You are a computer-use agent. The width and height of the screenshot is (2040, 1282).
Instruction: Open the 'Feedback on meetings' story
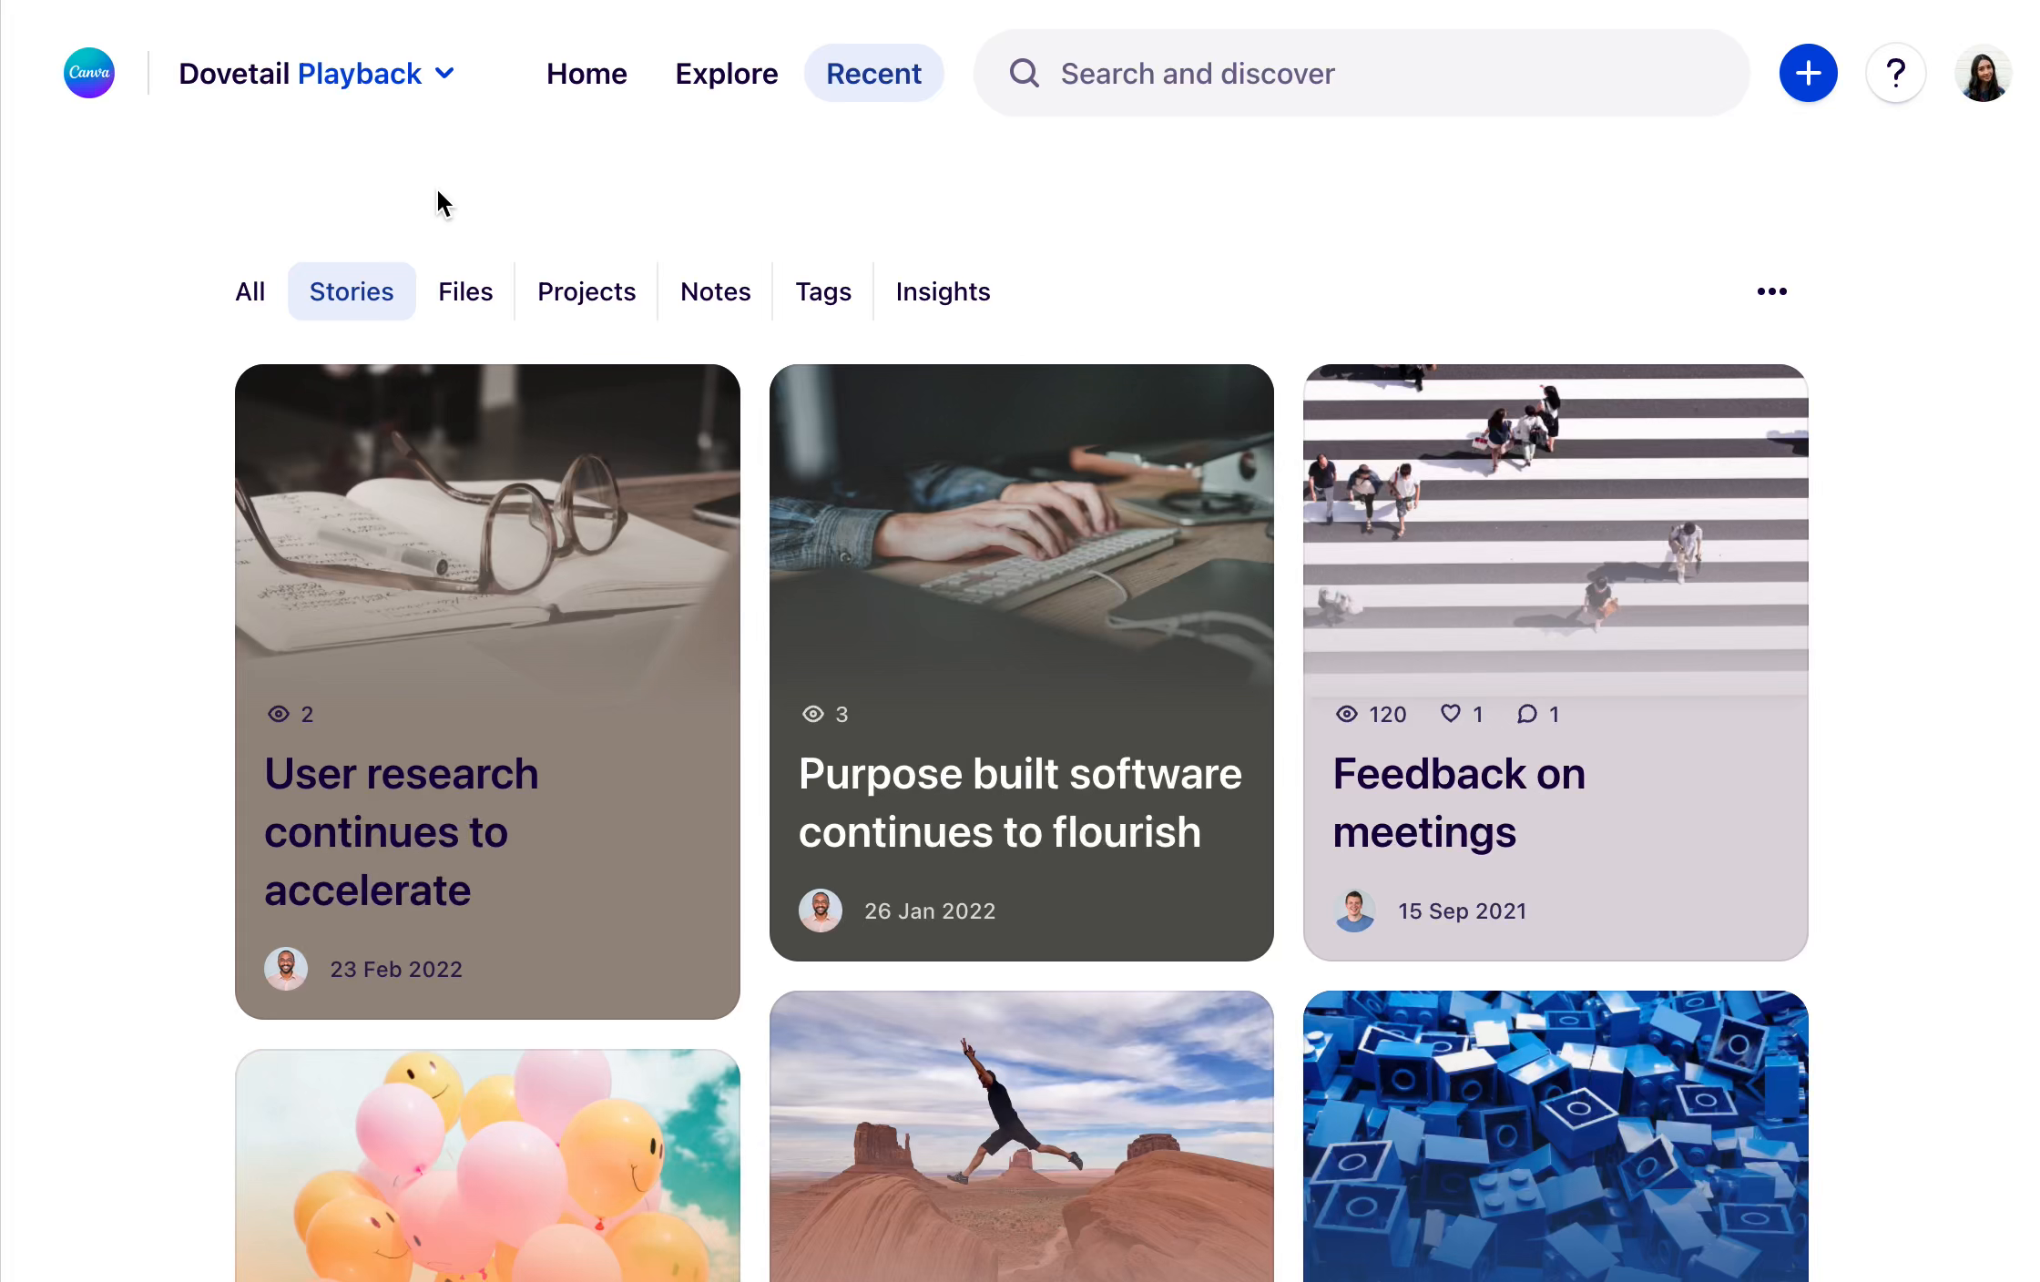[1459, 802]
